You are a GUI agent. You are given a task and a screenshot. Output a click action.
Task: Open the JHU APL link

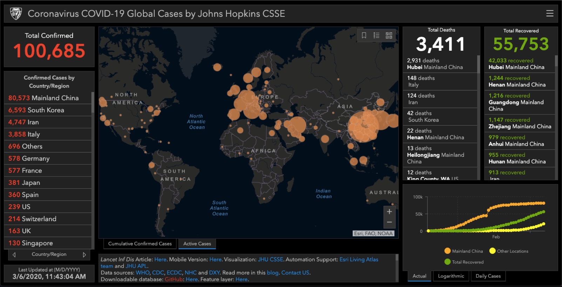click(136, 266)
